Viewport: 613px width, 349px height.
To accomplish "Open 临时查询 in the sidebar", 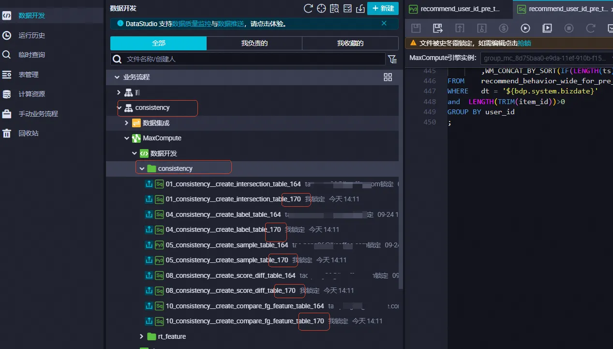I will [x=31, y=55].
